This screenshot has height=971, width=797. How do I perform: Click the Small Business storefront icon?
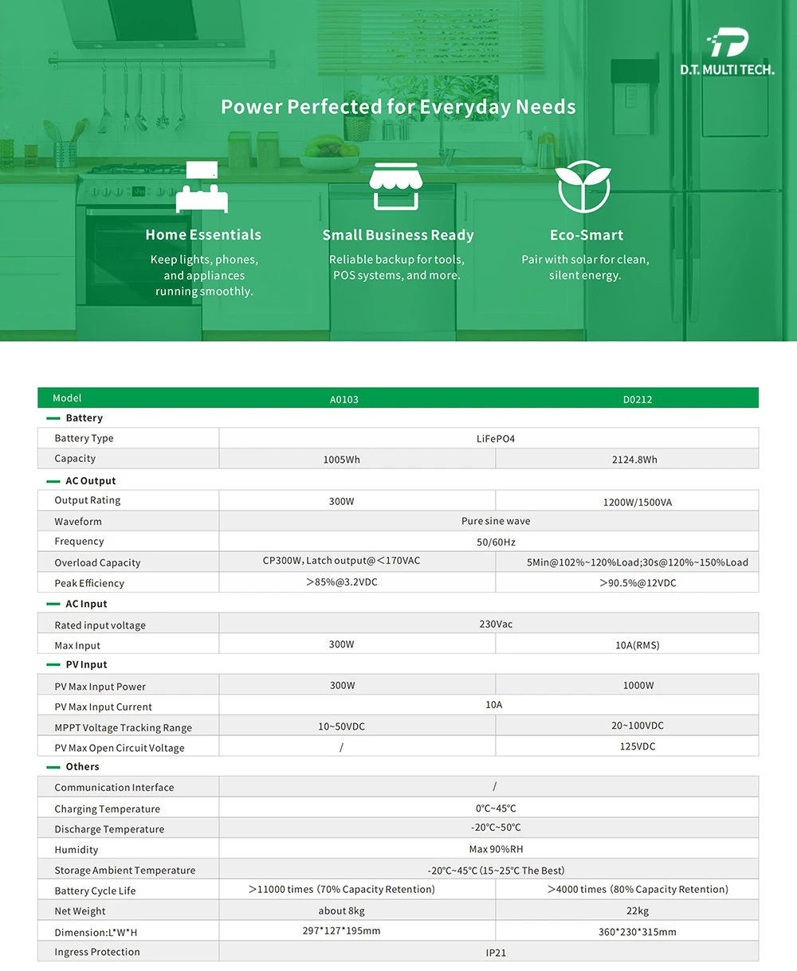(x=396, y=186)
